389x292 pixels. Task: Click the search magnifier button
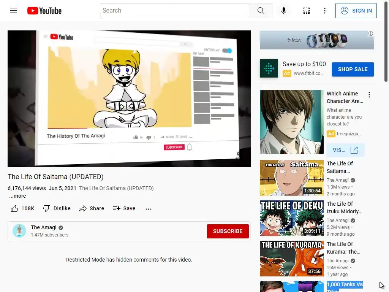[x=261, y=11]
